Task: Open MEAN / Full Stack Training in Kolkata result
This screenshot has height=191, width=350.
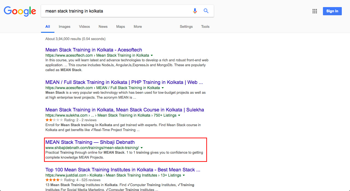Action: [x=124, y=82]
